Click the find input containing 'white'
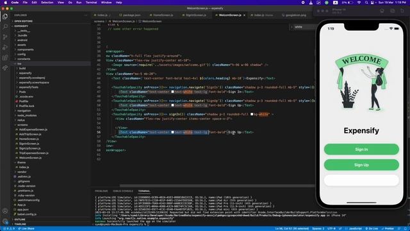 305,27
